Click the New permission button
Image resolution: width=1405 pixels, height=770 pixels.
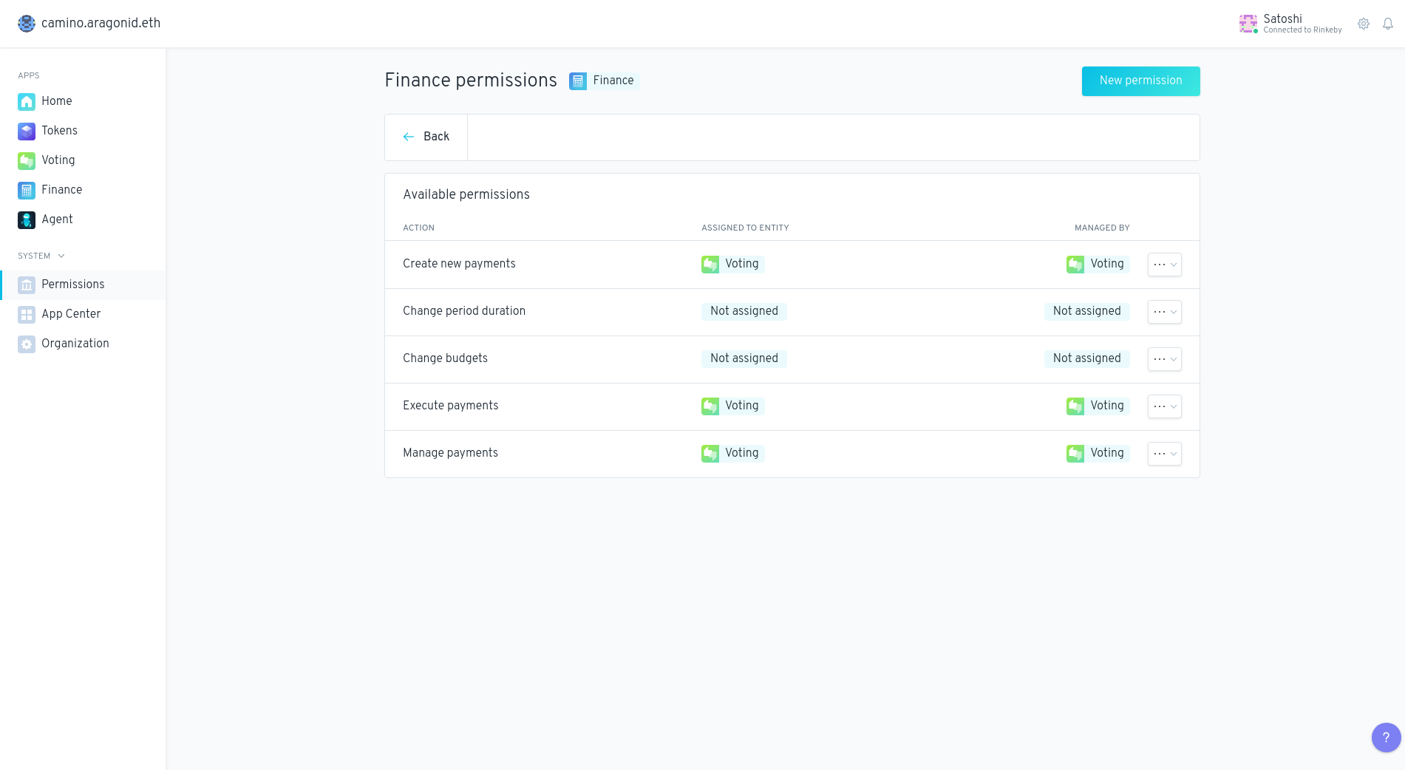[1140, 81]
